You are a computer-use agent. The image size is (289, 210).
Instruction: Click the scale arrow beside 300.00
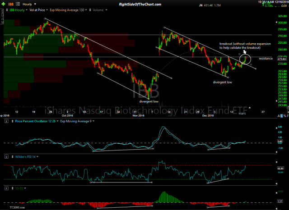[x=276, y=22]
